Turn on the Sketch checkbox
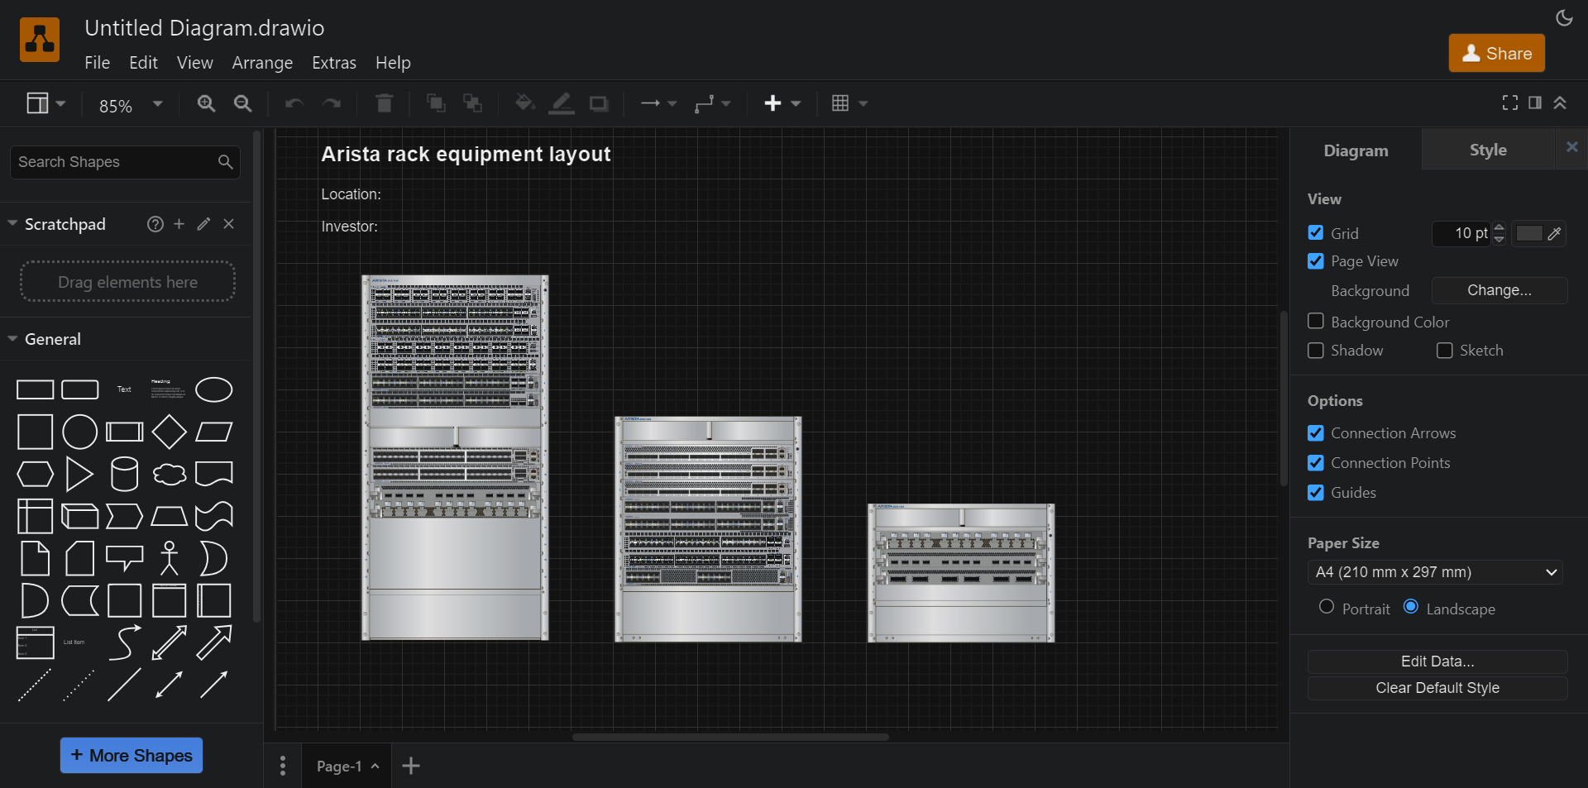Screen dimensions: 1588x788 tap(1445, 351)
